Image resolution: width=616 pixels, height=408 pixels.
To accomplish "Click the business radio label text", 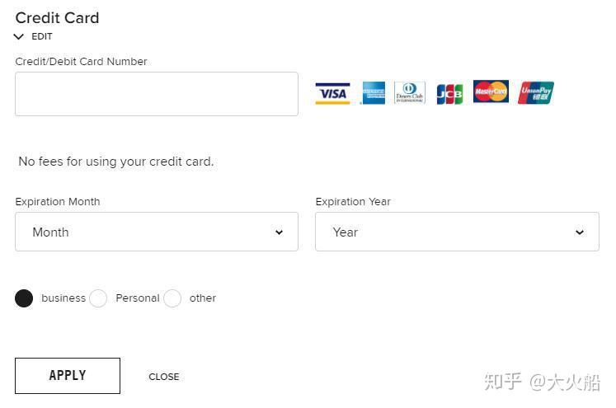I will coord(63,298).
